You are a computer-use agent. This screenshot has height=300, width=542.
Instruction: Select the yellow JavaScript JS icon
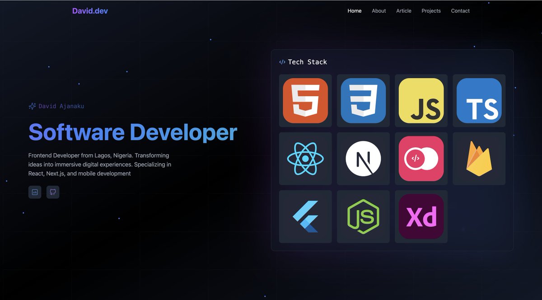pos(421,101)
